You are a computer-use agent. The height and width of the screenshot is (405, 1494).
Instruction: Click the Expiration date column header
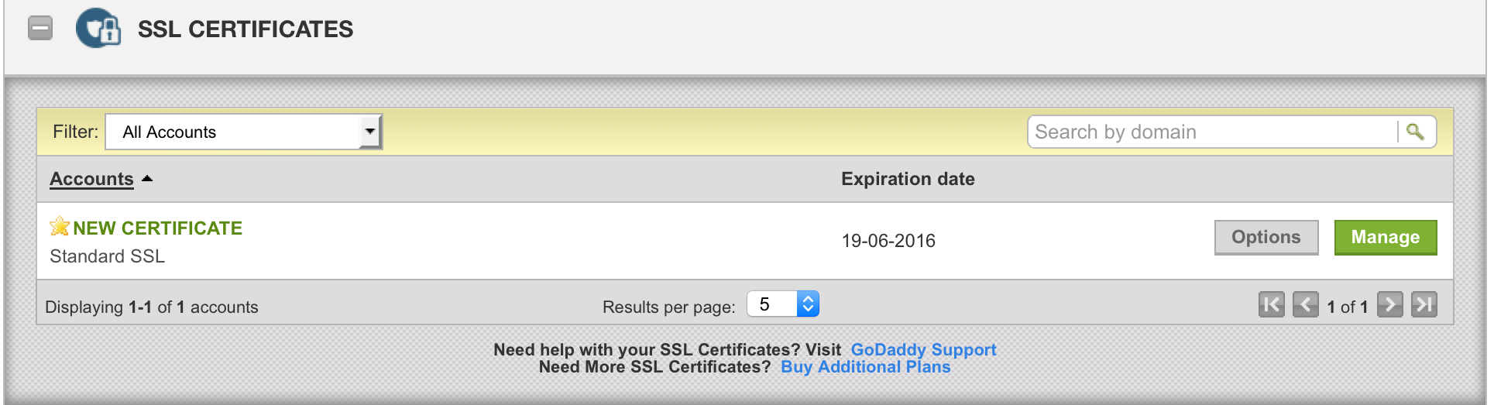908,179
